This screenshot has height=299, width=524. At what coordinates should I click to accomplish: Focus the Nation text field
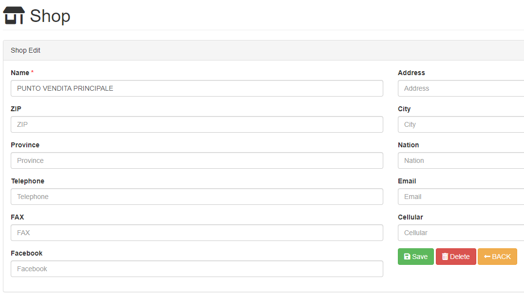point(461,160)
